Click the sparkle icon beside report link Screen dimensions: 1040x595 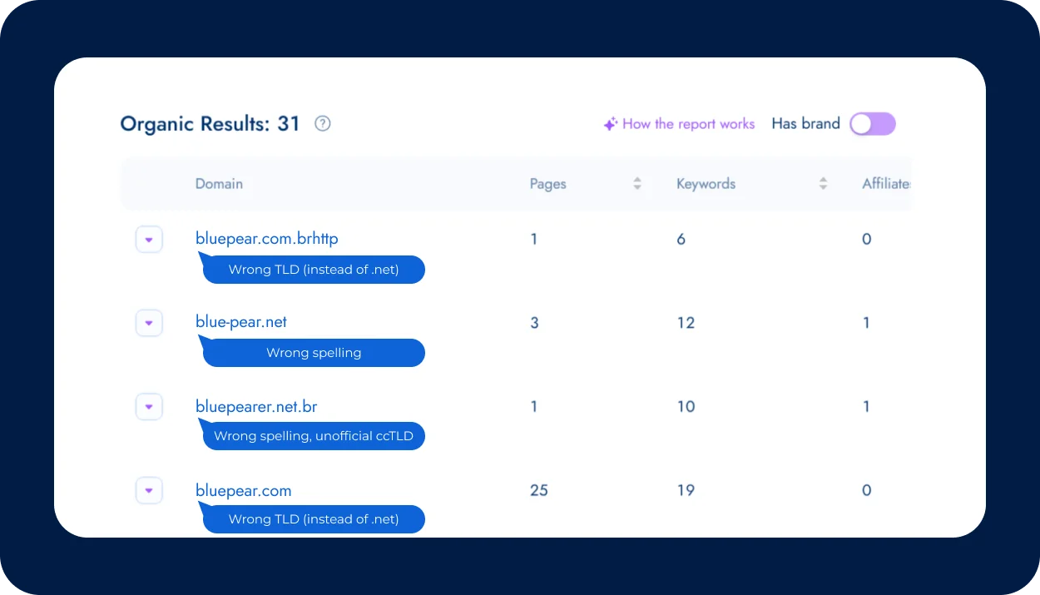610,124
